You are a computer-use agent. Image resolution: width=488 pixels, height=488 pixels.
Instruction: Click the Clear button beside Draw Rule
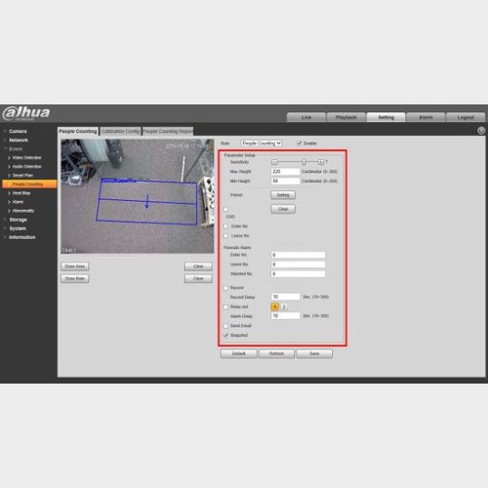(x=198, y=278)
